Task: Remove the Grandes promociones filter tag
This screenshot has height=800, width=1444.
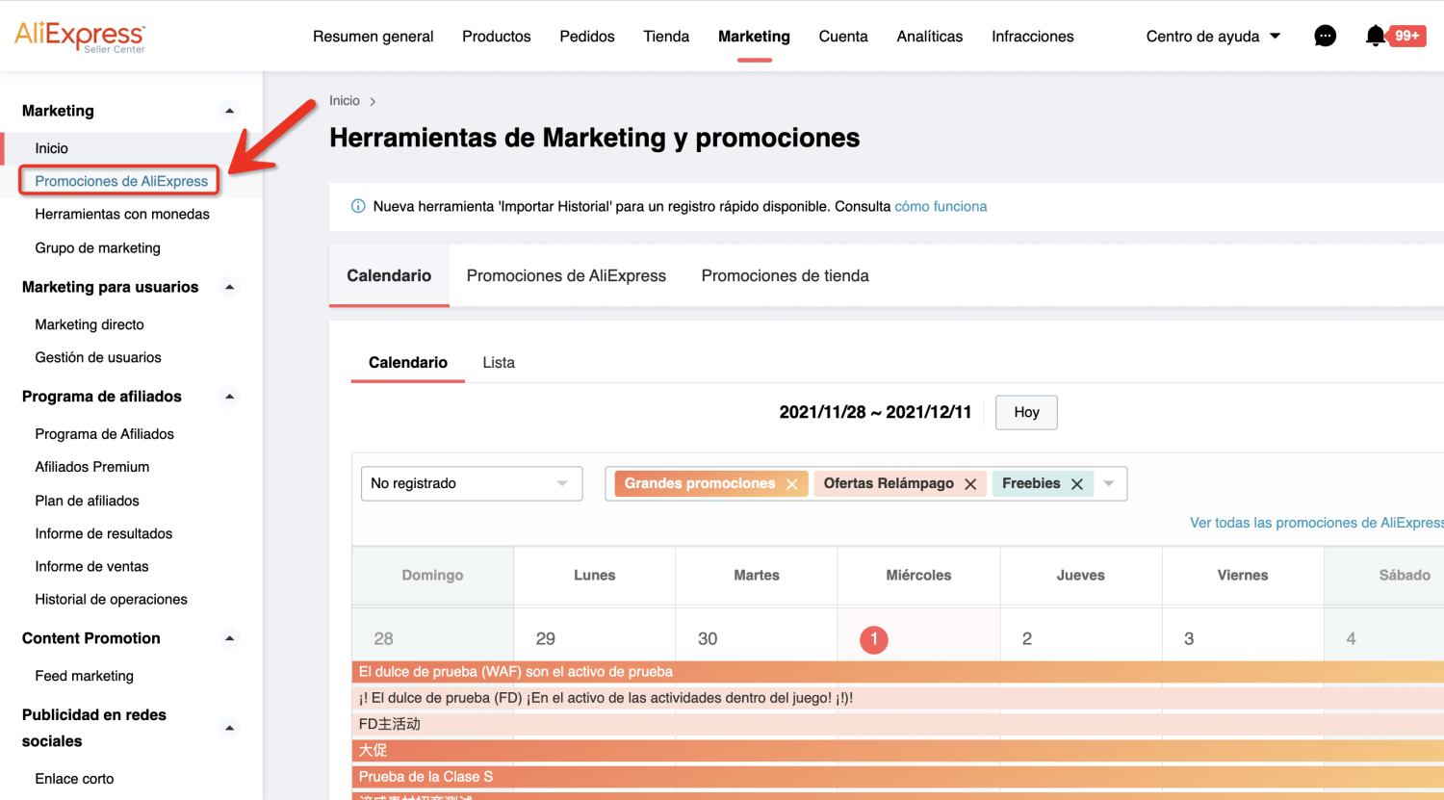Action: [791, 484]
